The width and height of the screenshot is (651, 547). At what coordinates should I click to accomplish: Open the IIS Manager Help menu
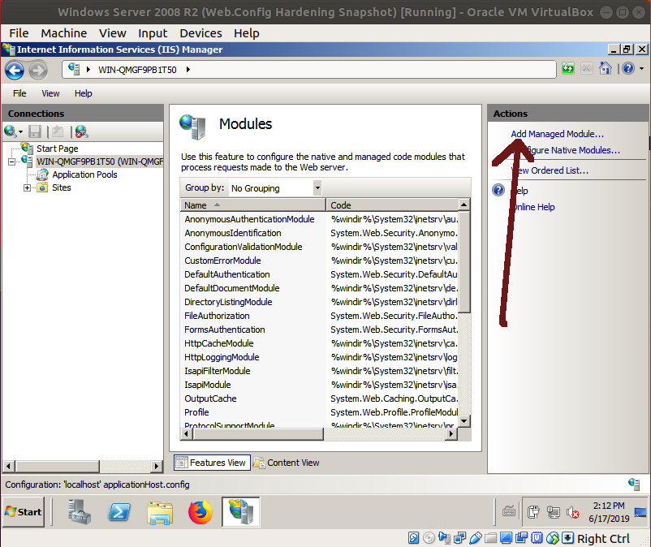tap(84, 93)
